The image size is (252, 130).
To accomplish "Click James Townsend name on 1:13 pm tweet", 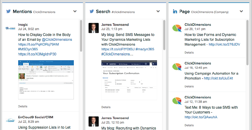I will tap(115, 25).
